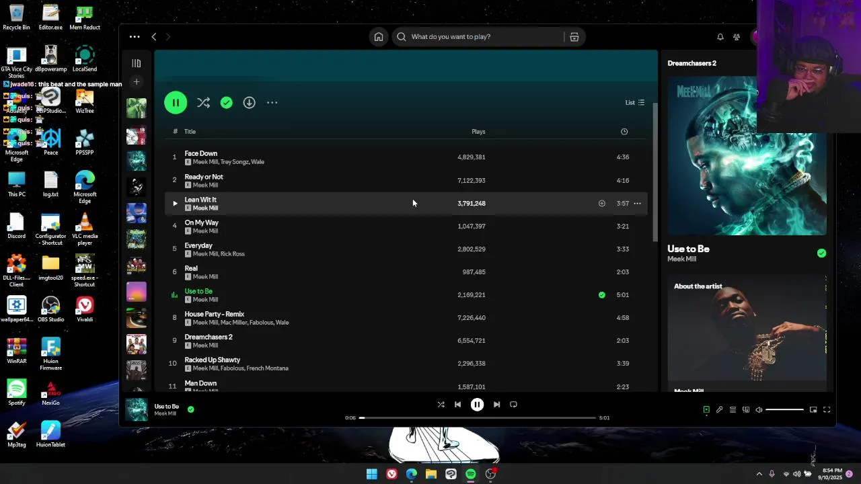
Task: Show hidden system tray icons
Action: 759,474
